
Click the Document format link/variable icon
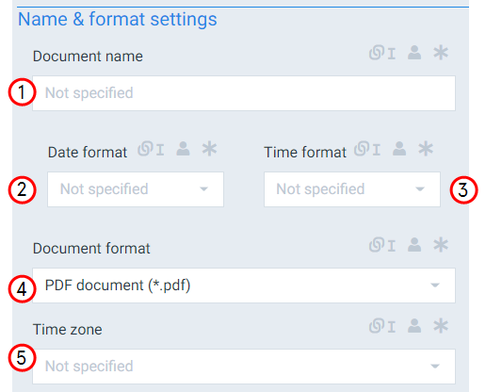(x=382, y=245)
